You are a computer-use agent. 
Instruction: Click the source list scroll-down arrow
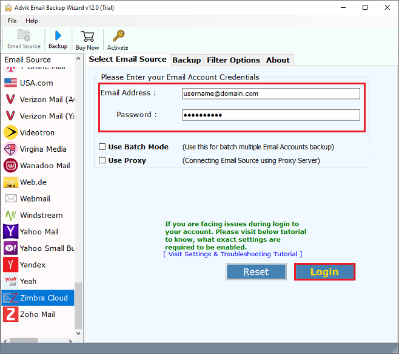pos(78,333)
